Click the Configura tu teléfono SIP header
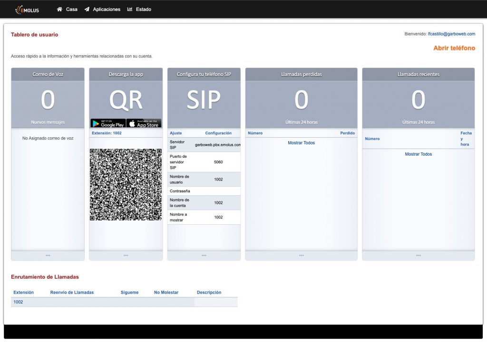This screenshot has height=342, width=487. click(204, 74)
